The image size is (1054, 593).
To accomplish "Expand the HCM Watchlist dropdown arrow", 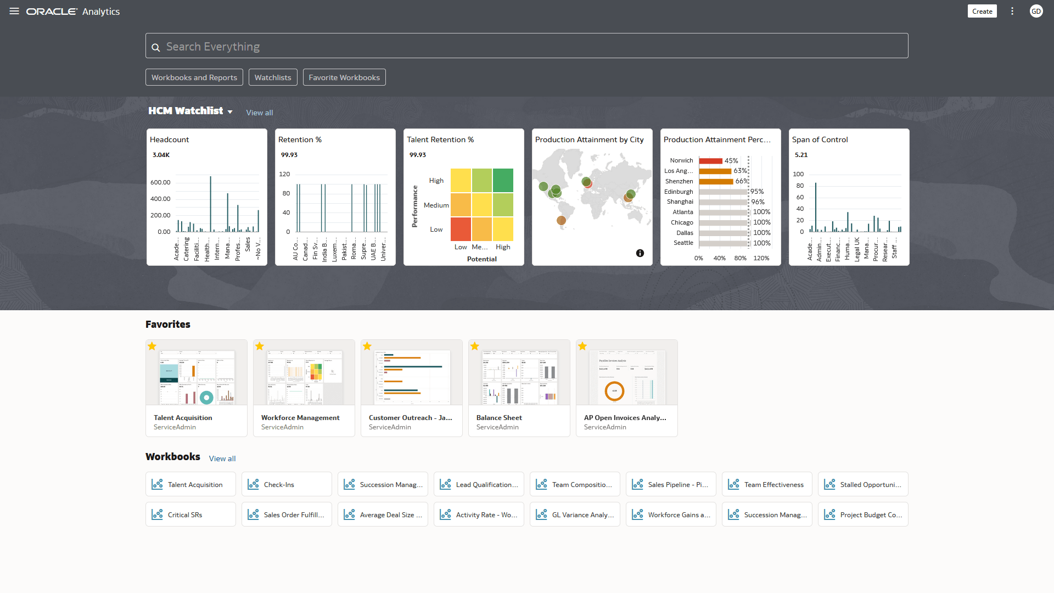I will click(230, 112).
